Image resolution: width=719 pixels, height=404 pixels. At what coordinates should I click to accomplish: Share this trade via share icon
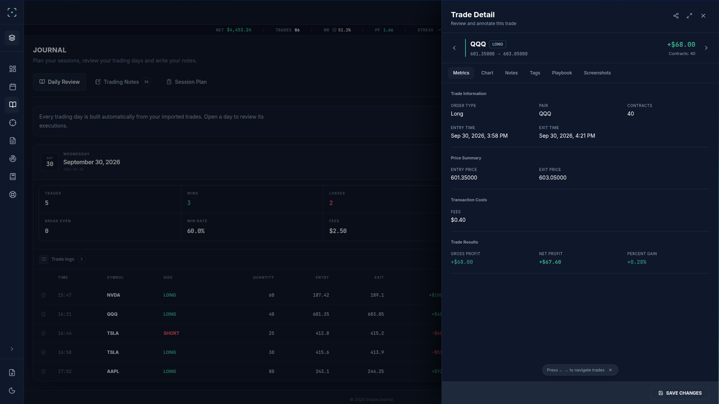click(x=676, y=16)
